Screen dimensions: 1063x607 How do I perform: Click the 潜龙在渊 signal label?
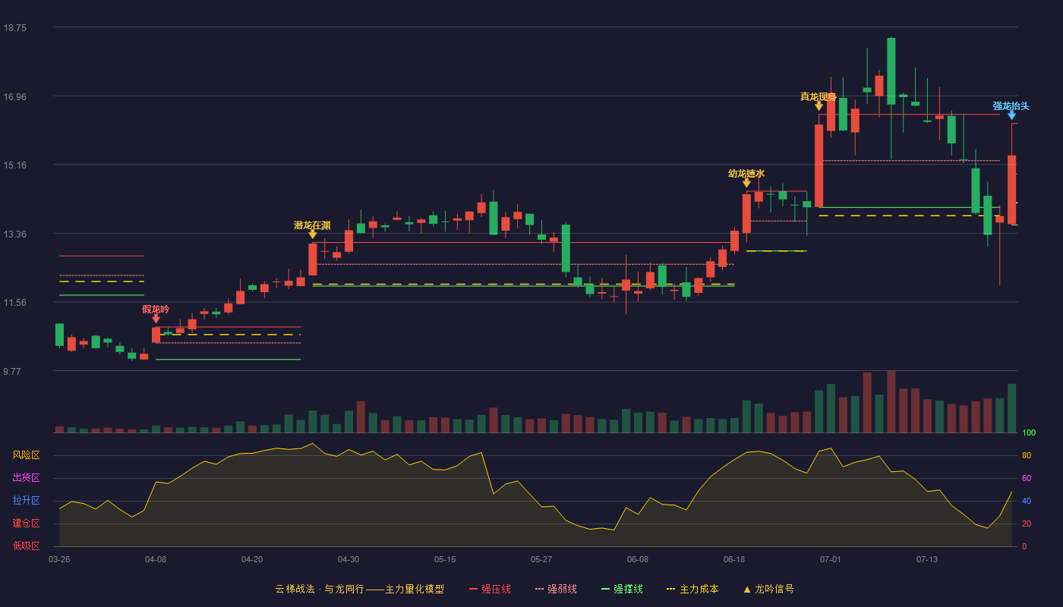312,225
